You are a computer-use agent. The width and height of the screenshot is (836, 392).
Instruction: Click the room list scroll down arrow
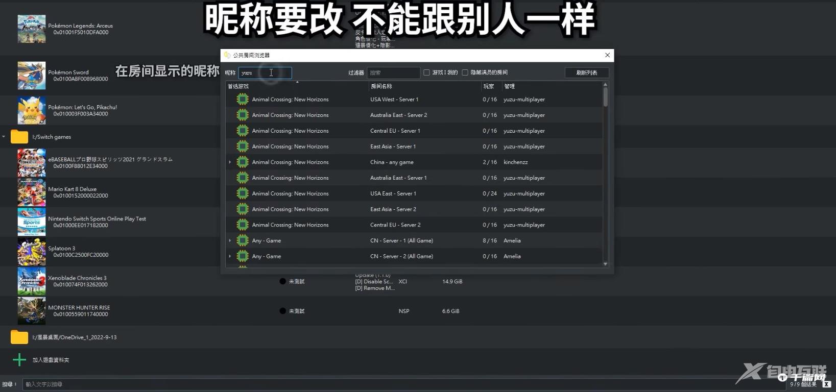point(606,264)
